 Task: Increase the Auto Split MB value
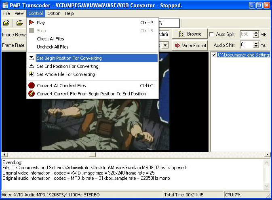[256, 32]
